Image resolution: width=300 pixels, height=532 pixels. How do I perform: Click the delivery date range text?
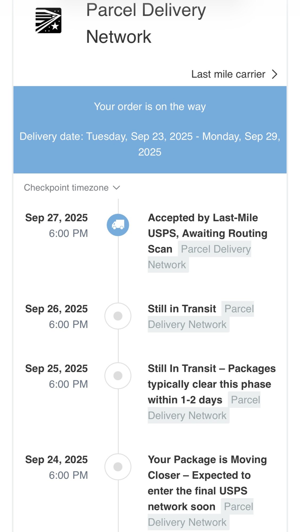150,144
